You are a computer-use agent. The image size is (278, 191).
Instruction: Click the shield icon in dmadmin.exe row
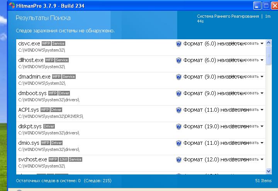pyautogui.click(x=178, y=77)
